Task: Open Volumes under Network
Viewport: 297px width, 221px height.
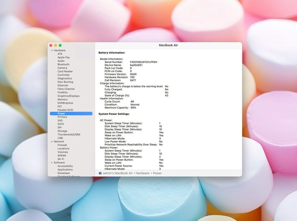Action: (x=63, y=152)
